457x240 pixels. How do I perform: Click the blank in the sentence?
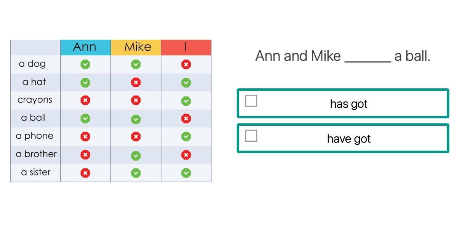[368, 57]
